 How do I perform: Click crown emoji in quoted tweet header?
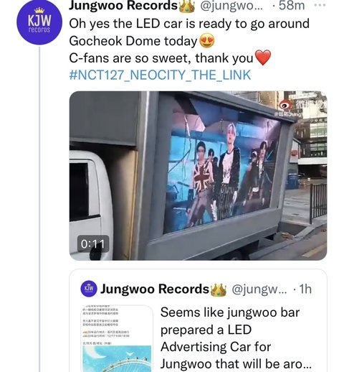point(218,290)
